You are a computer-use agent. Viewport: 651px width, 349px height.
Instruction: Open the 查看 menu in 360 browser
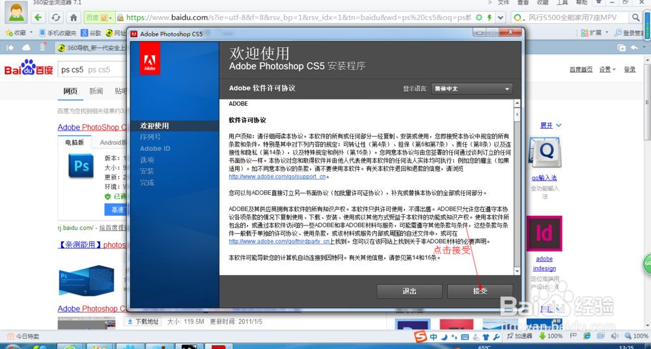(523, 3)
